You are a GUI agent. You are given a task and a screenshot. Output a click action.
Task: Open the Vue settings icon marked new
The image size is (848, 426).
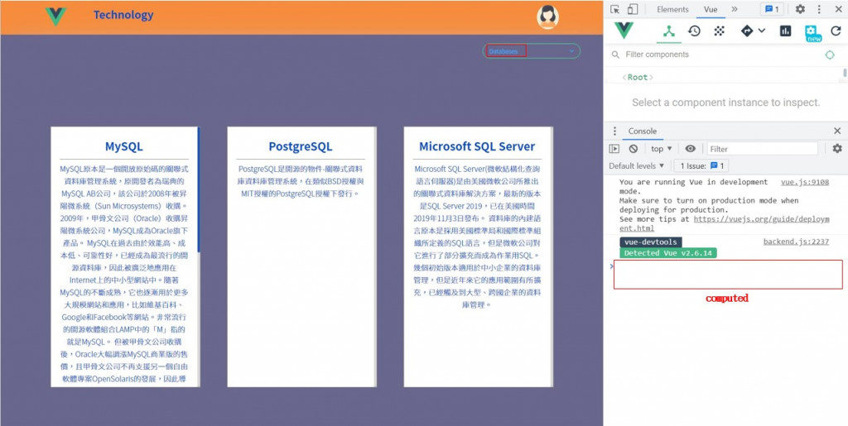[x=812, y=32]
